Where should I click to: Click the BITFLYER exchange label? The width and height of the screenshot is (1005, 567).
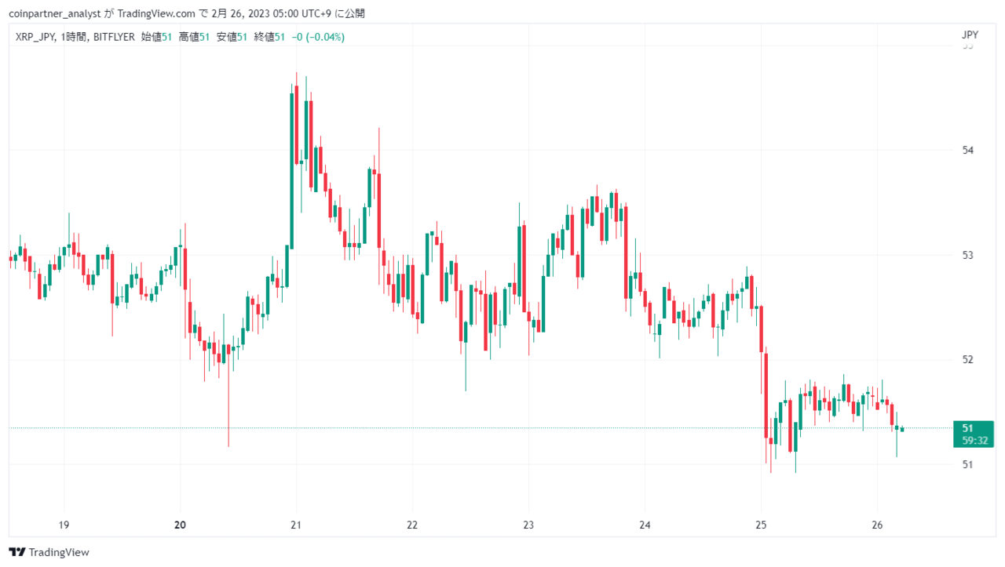pyautogui.click(x=114, y=37)
